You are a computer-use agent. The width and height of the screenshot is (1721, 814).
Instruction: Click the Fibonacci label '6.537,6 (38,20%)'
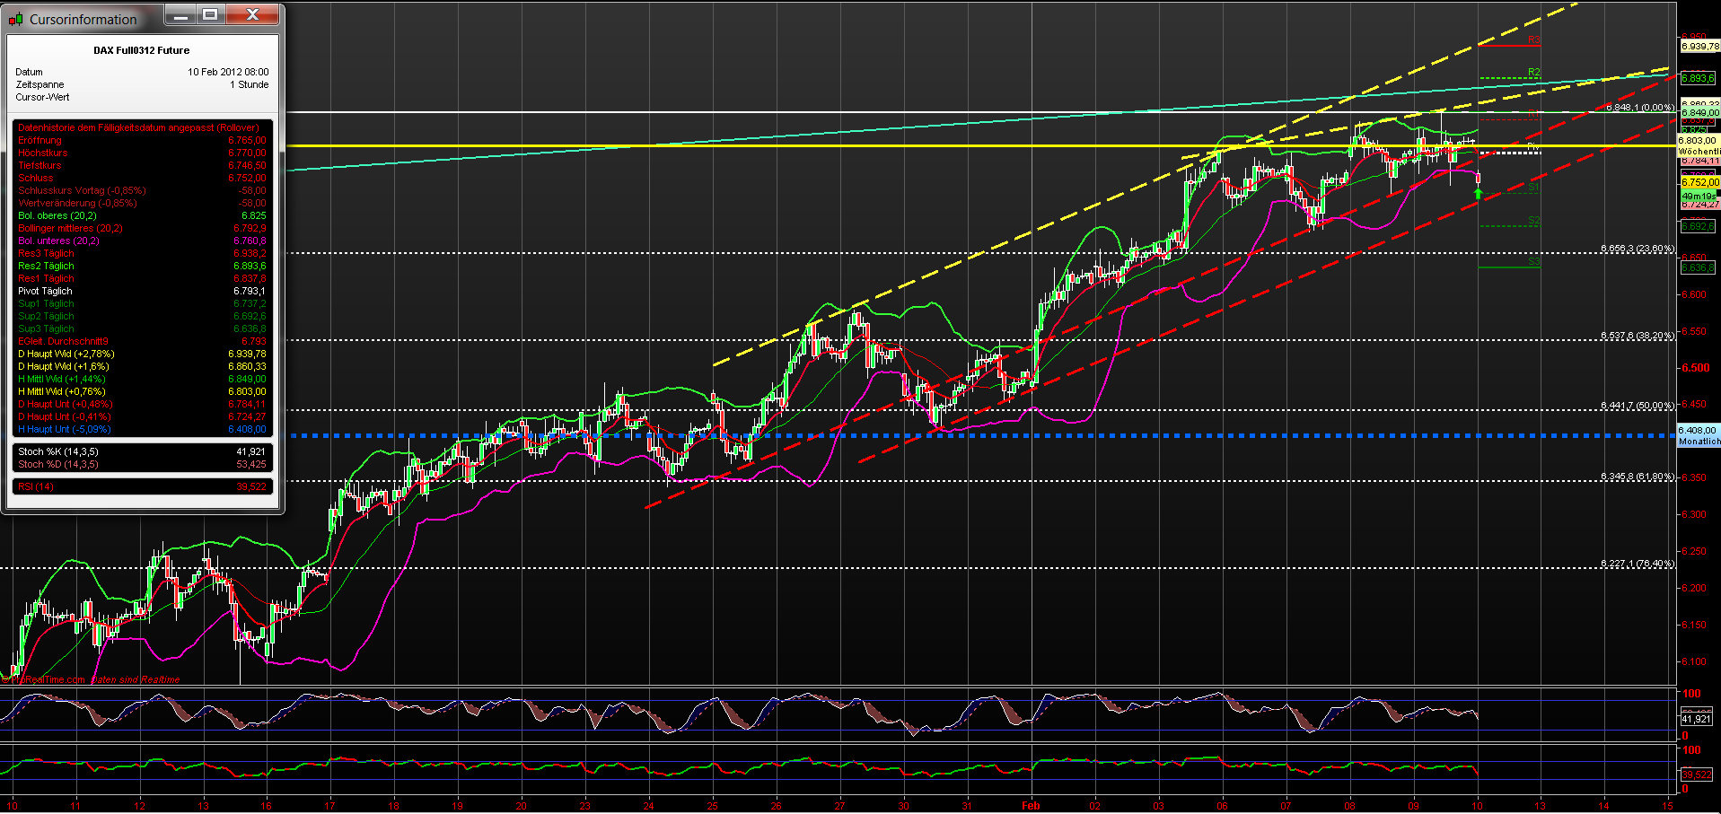(x=1638, y=336)
